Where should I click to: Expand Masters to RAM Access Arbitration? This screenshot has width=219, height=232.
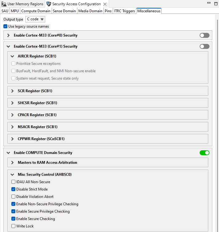[x=12, y=163]
